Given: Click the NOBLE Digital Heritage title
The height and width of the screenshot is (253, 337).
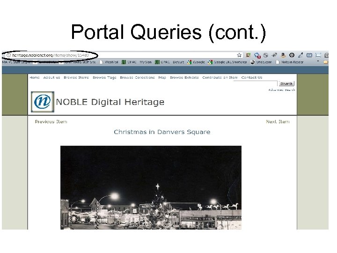Looking at the screenshot, I should point(110,102).
